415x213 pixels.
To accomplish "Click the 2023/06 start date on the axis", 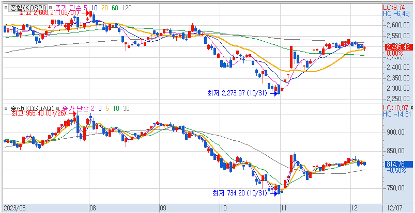I will pyautogui.click(x=14, y=208).
